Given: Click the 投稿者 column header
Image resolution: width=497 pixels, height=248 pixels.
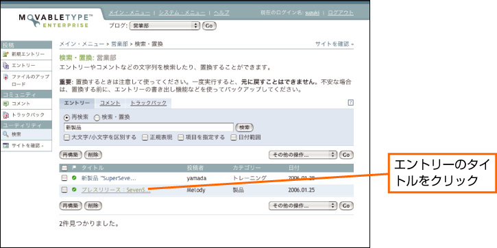Looking at the screenshot, I should (195, 168).
